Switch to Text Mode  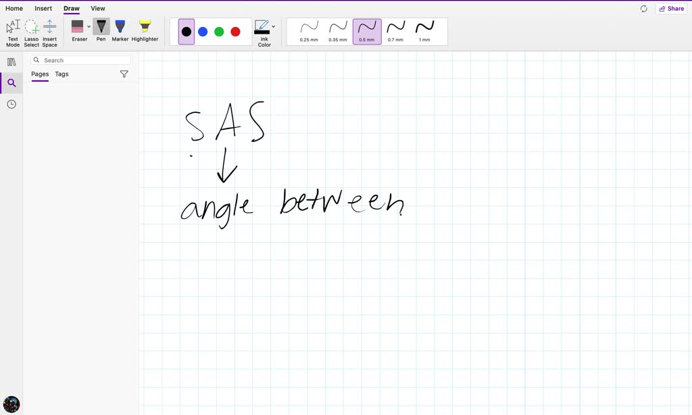click(x=12, y=30)
